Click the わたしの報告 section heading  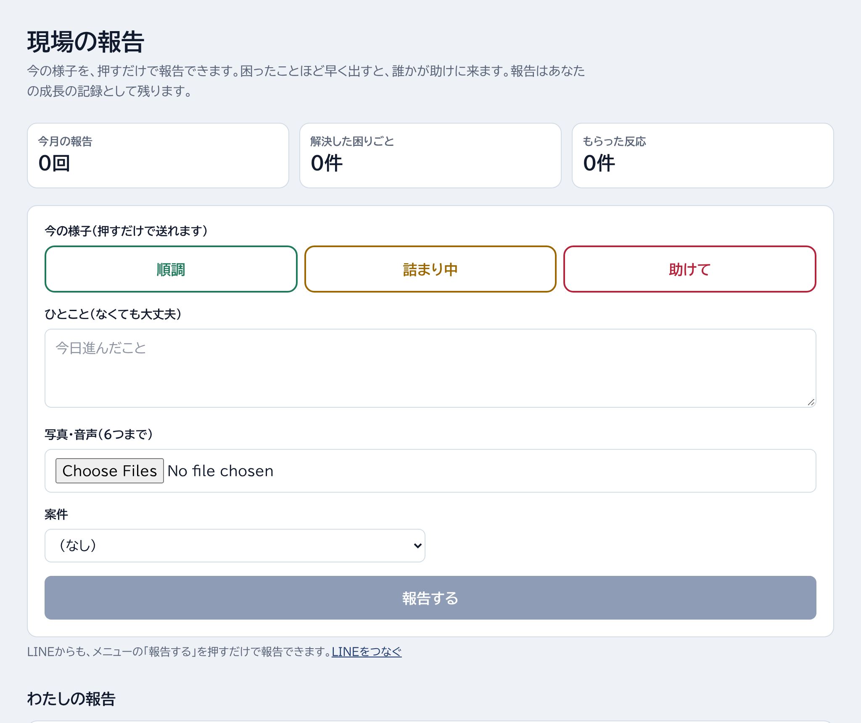71,699
